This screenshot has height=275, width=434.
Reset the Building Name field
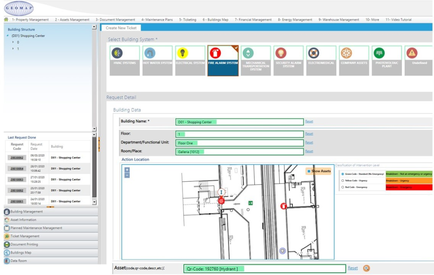point(309,121)
